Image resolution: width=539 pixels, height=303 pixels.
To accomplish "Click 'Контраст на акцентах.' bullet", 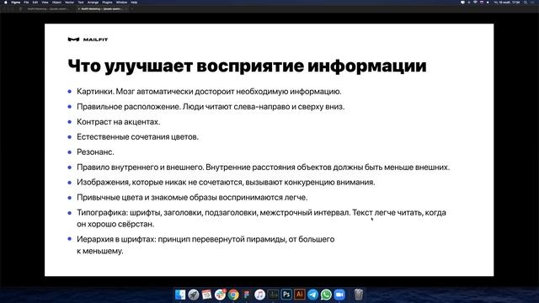I will coord(118,122).
